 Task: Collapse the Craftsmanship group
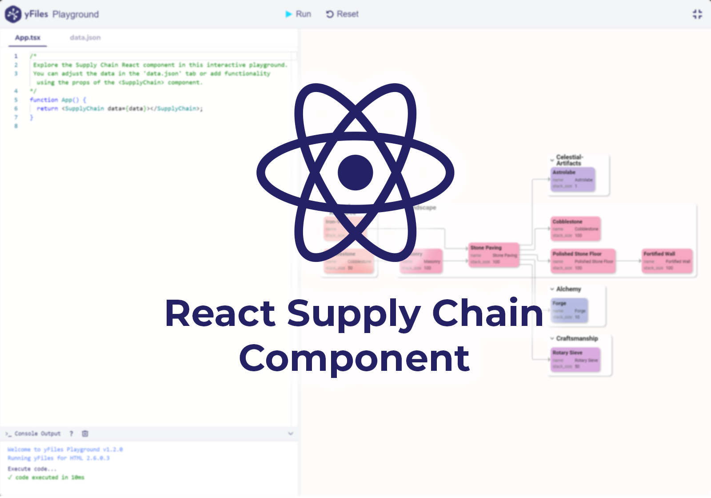(552, 338)
